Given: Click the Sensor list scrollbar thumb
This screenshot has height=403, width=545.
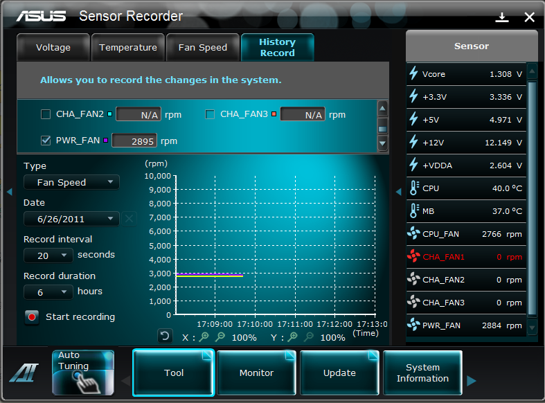Looking at the screenshot, I should (x=532, y=199).
